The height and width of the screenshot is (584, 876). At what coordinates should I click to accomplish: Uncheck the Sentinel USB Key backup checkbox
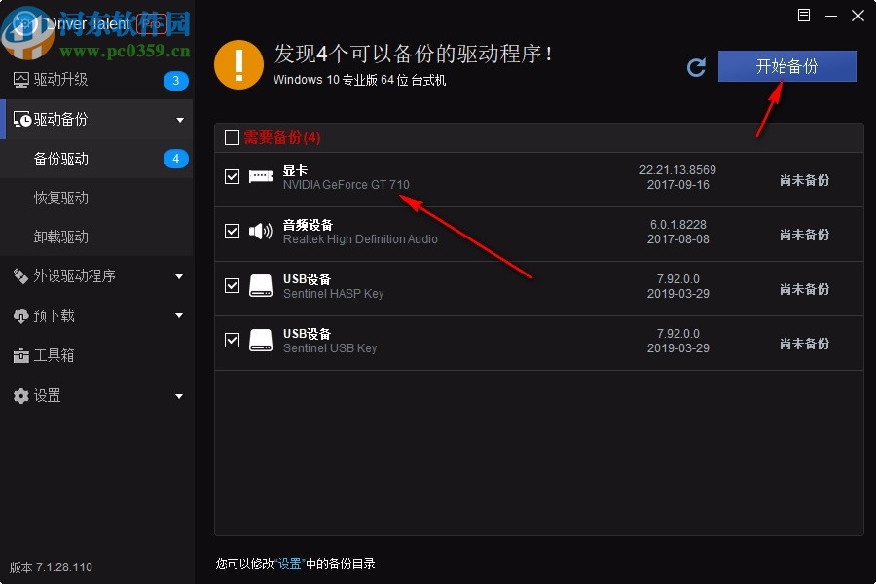(x=233, y=340)
